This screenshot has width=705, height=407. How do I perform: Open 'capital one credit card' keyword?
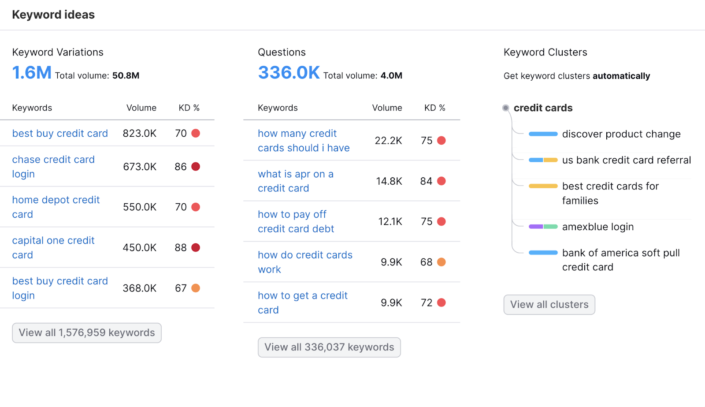pyautogui.click(x=53, y=248)
